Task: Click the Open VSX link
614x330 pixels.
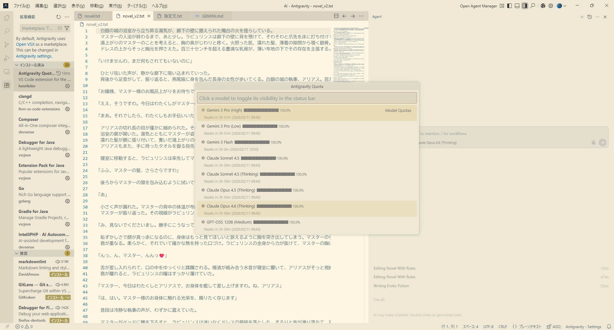Action: (25, 44)
